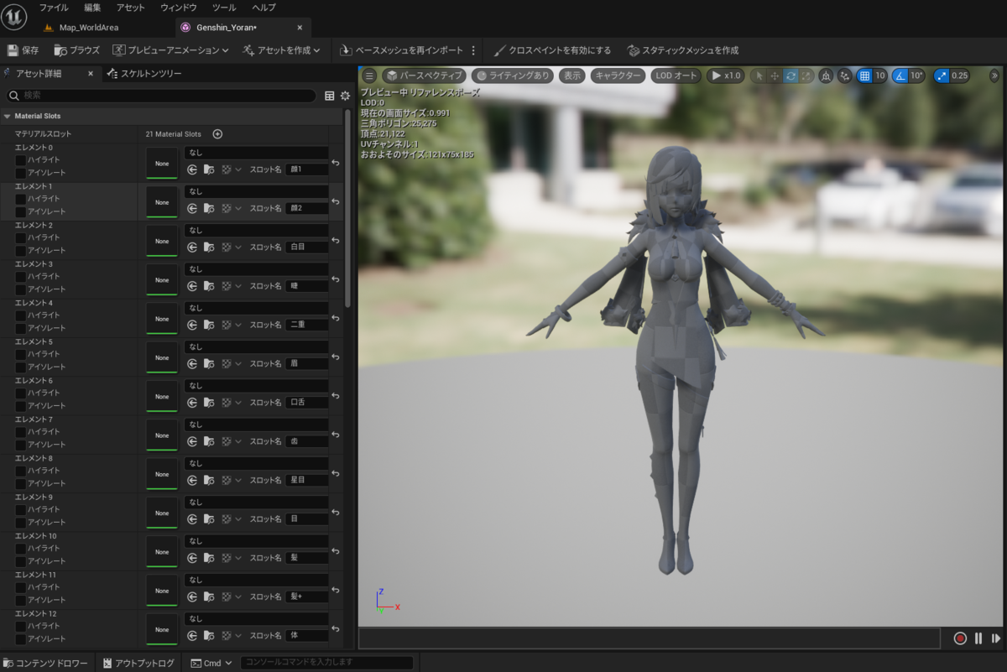Open the パースペクティブ view dropdown
1007x672 pixels.
point(424,76)
